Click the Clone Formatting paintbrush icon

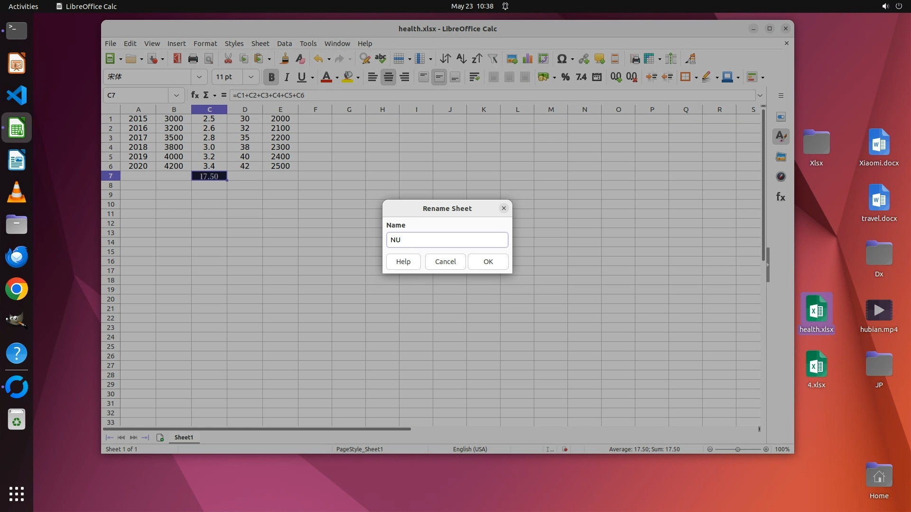284,59
